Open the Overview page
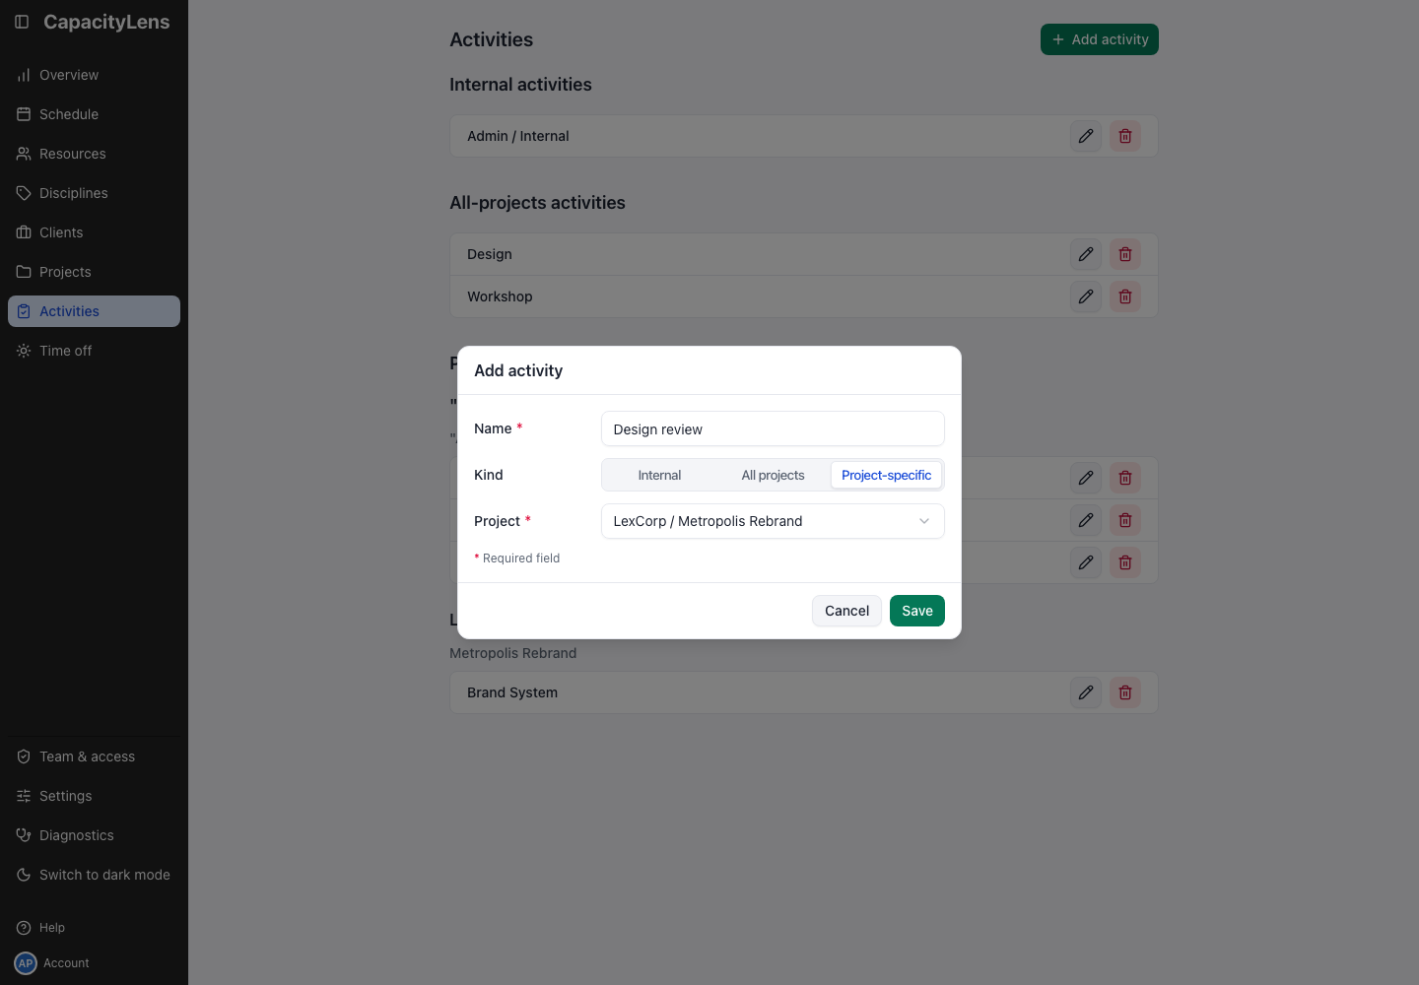1419x985 pixels. click(x=94, y=75)
